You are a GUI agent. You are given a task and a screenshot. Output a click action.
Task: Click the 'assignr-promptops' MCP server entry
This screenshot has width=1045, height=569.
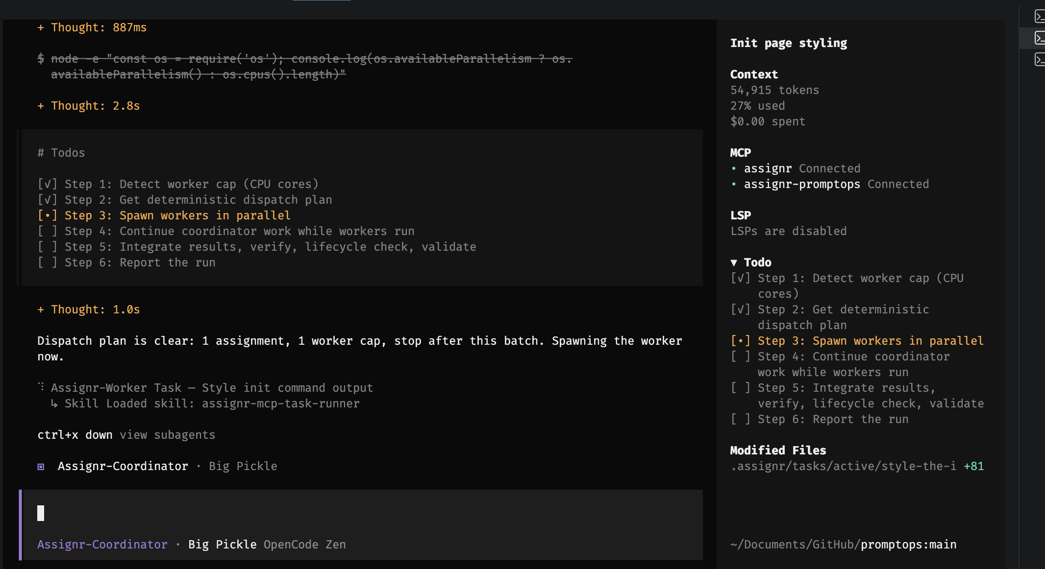802,184
